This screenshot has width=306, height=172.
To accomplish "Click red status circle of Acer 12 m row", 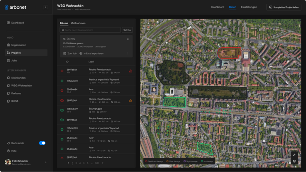I will (62, 90).
